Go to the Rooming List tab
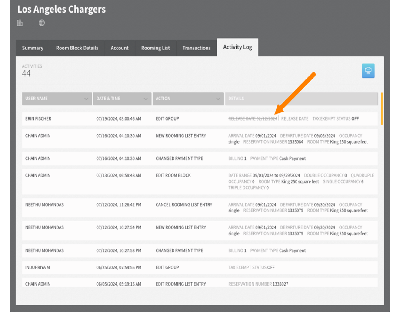400x312 pixels. [x=156, y=48]
